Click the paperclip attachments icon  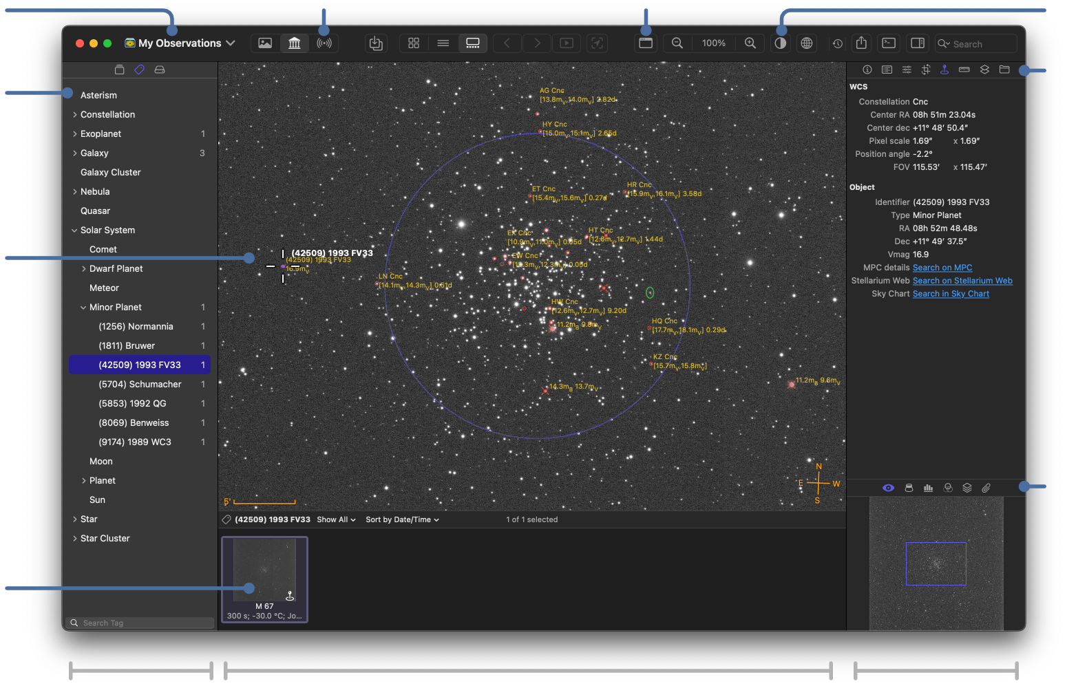point(986,488)
